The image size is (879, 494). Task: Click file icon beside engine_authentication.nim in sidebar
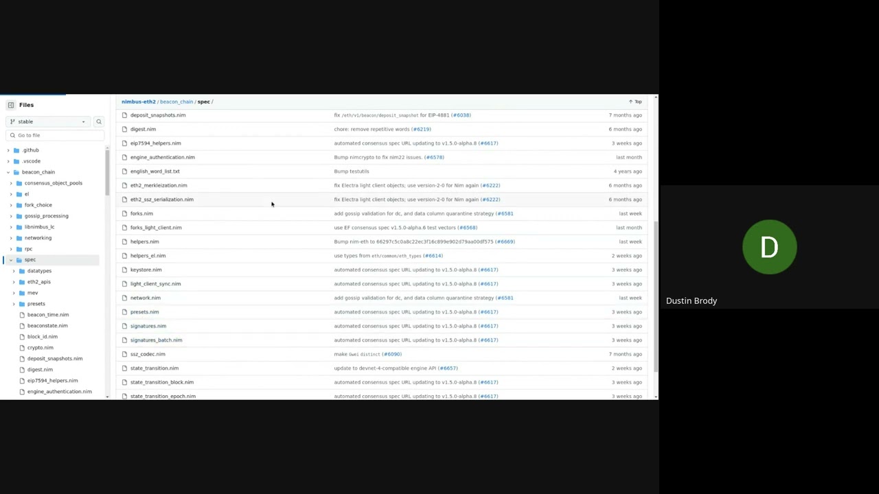(22, 392)
